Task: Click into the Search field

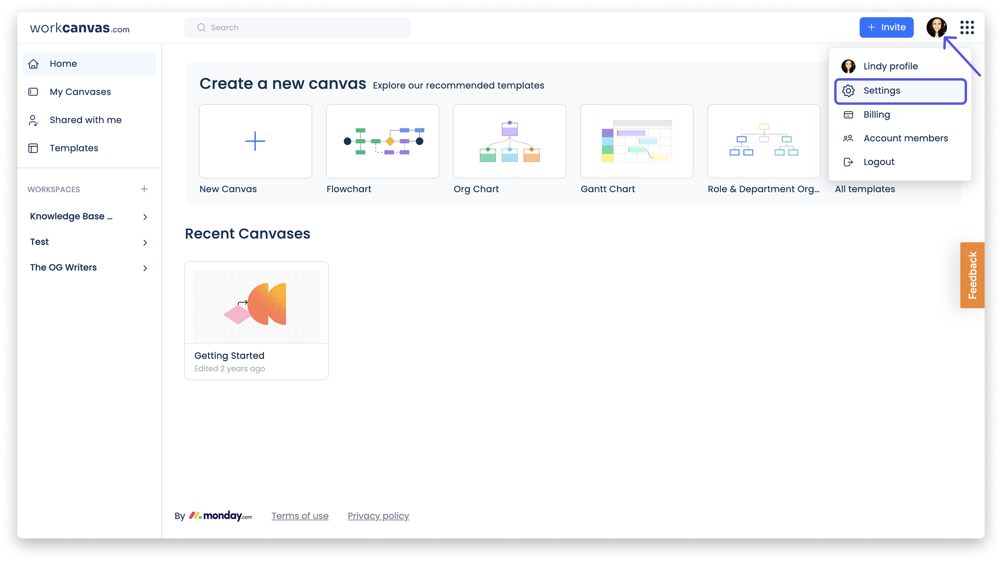Action: pos(297,28)
